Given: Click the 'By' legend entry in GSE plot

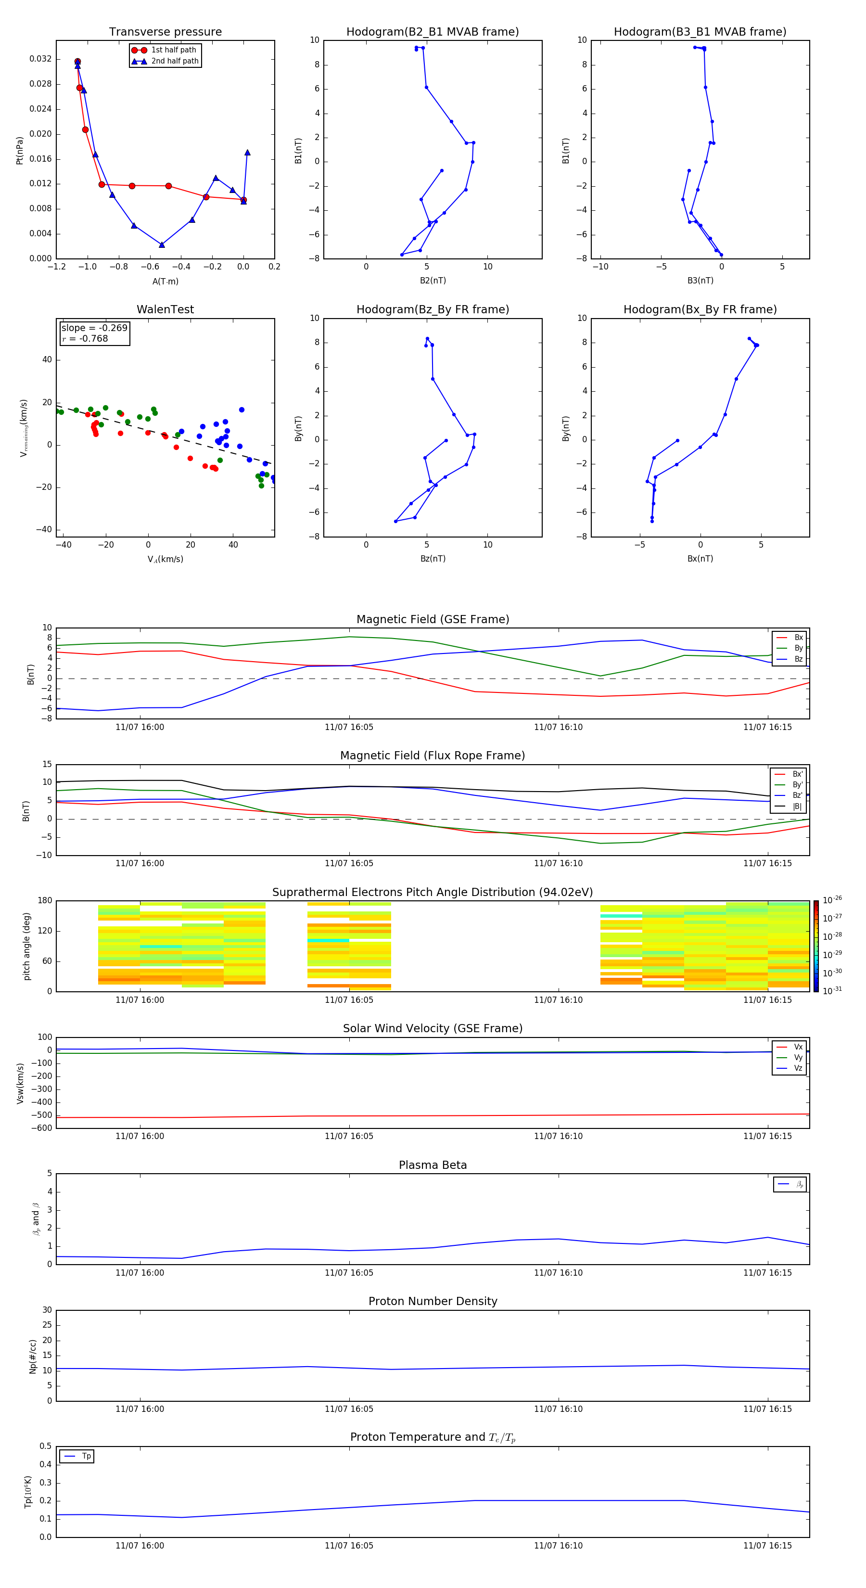Looking at the screenshot, I should (790, 648).
